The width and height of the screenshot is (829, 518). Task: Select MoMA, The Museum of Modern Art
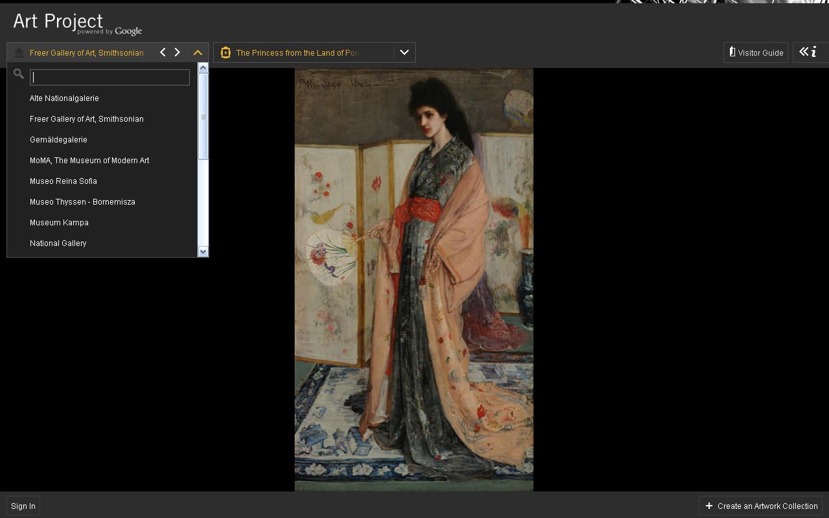point(89,161)
